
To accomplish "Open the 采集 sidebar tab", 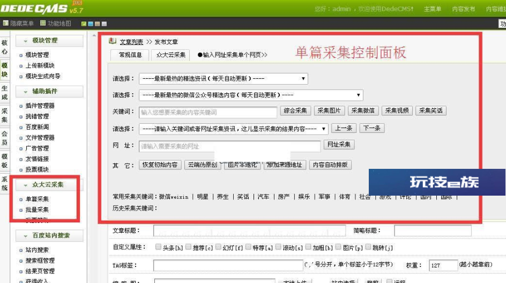I will click(x=4, y=115).
